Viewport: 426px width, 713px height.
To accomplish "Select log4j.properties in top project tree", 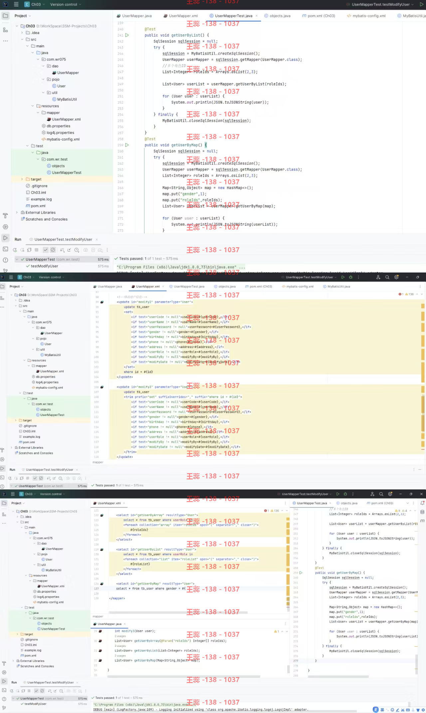I will [58, 132].
